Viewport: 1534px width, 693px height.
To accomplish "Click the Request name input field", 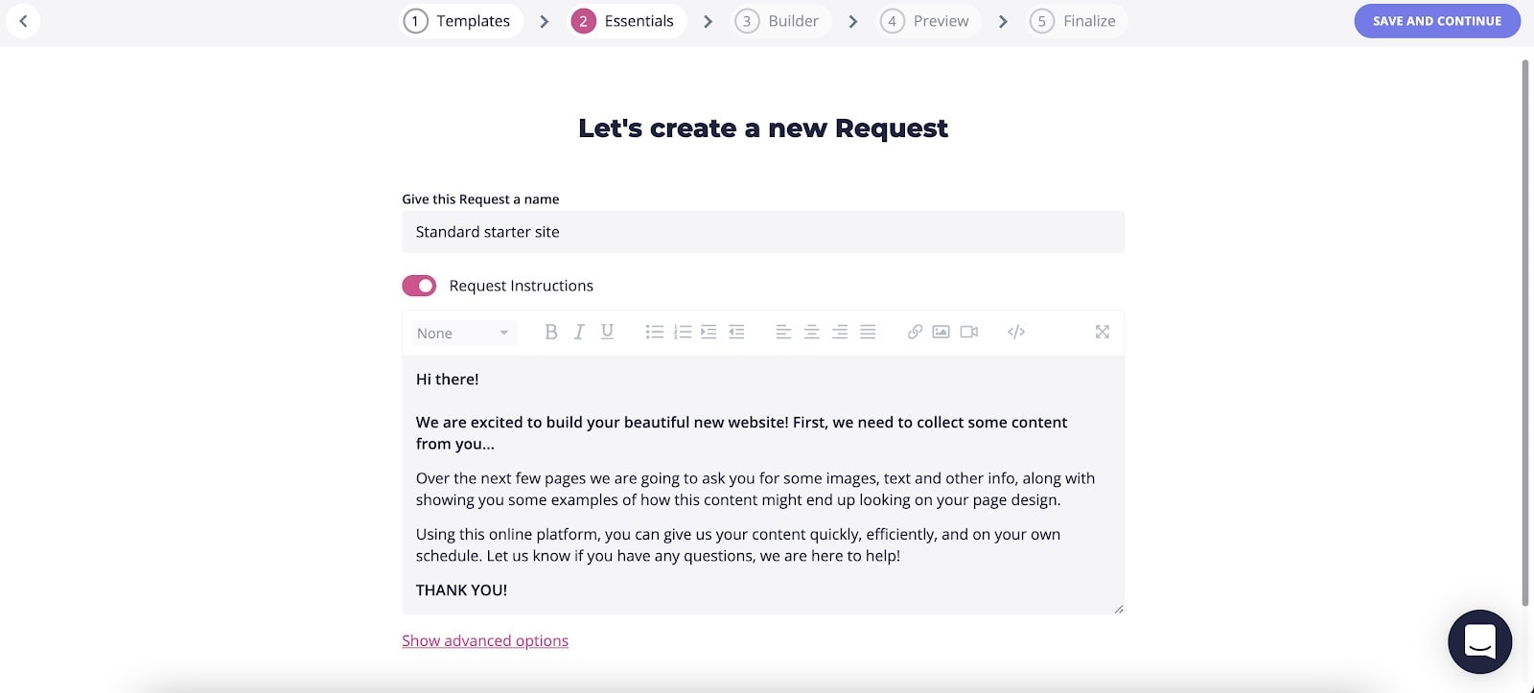I will pyautogui.click(x=763, y=232).
